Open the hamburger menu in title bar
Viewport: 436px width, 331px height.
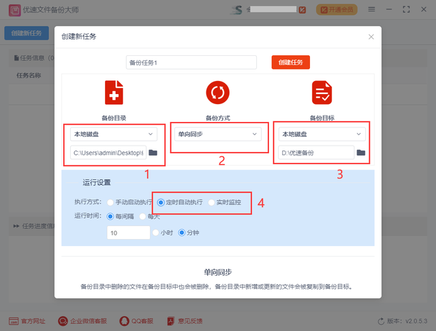pos(371,10)
